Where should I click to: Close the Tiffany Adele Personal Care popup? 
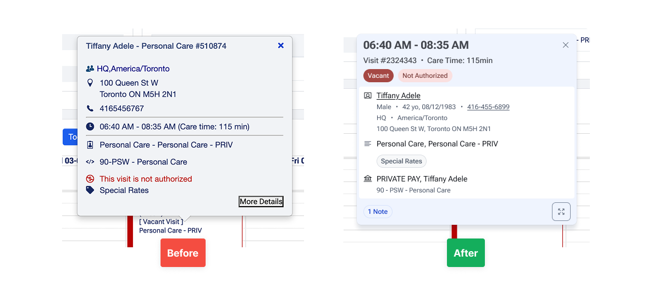[280, 46]
